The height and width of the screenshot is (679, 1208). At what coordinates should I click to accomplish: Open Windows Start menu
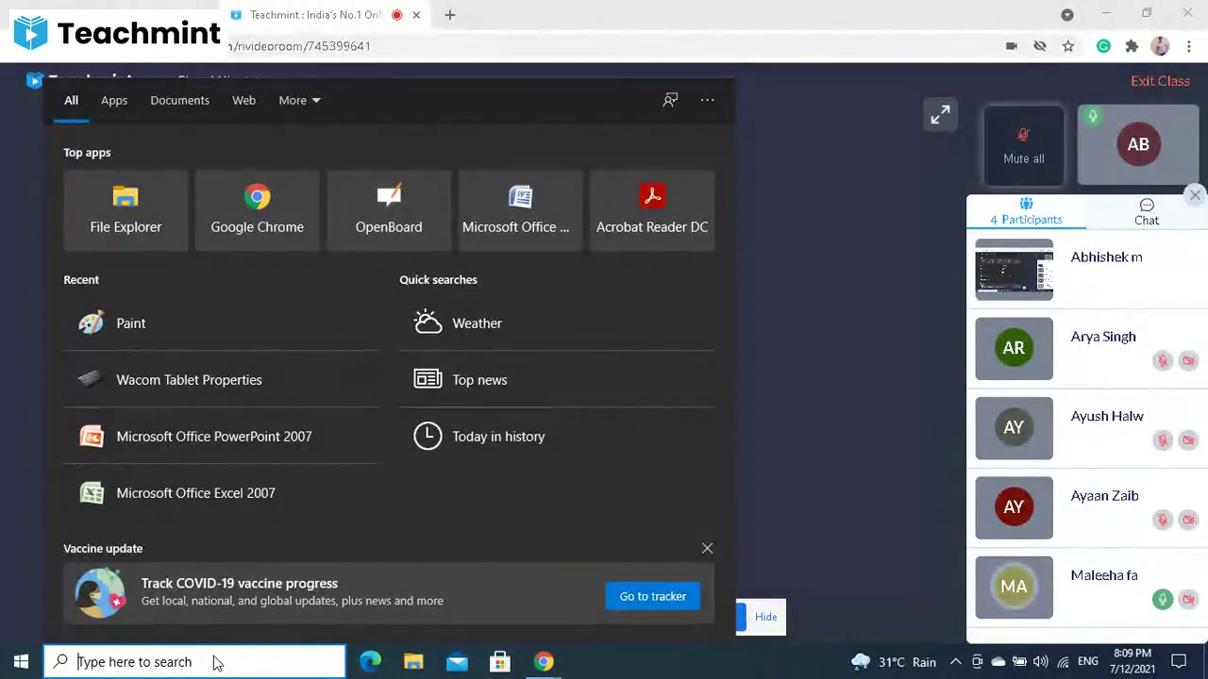(x=21, y=661)
